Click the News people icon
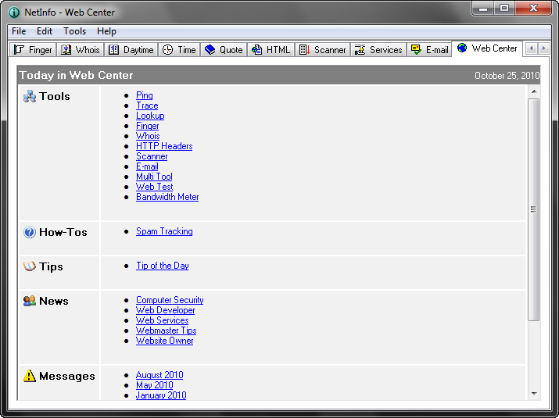The image size is (559, 418). tap(30, 302)
